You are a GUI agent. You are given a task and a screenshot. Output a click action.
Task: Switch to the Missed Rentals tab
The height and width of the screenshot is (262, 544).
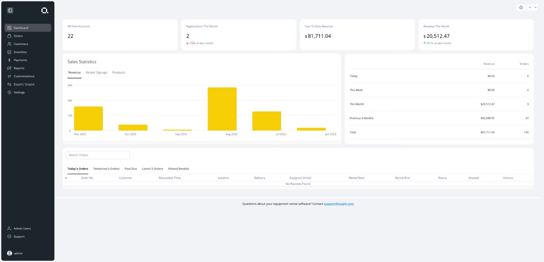(x=179, y=169)
